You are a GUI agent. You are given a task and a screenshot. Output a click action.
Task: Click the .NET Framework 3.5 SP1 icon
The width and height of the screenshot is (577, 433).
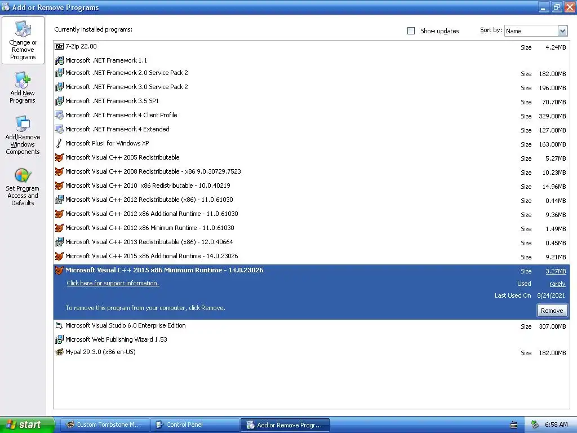click(59, 101)
